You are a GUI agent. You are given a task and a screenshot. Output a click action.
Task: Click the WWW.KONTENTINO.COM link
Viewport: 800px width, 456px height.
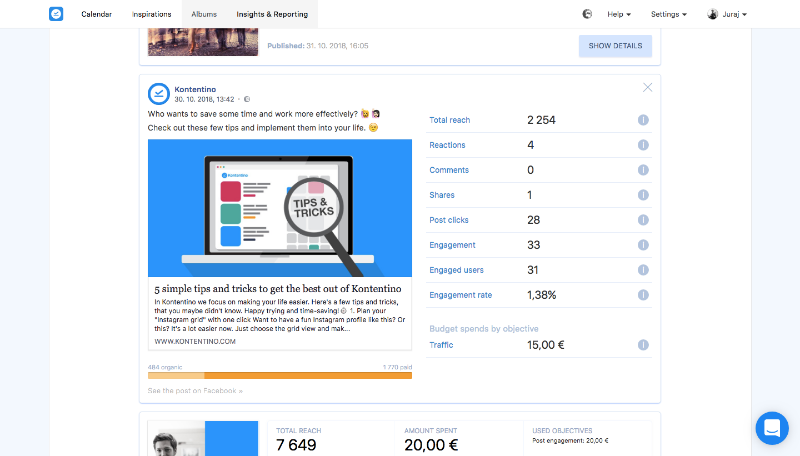click(x=195, y=342)
